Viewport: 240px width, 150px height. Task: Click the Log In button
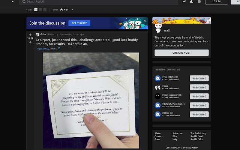point(216,1)
